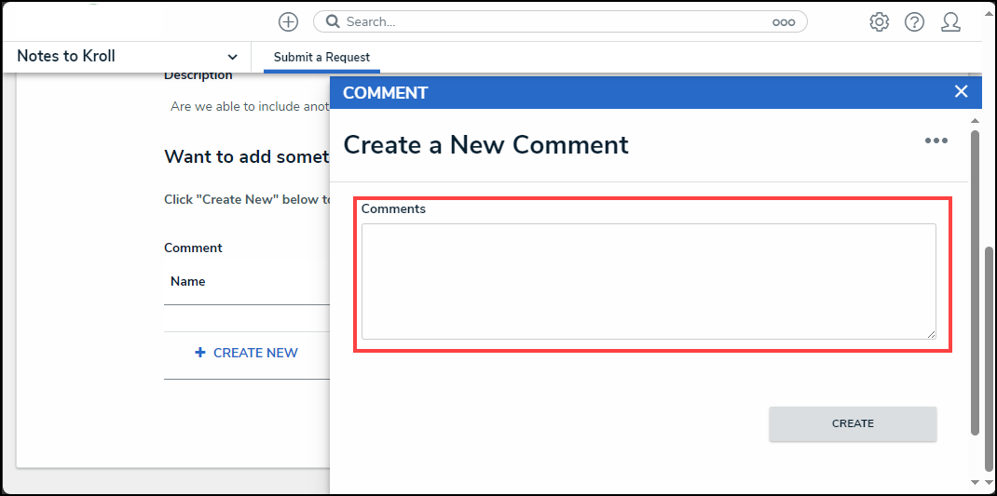Viewport: 997px width, 496px height.
Task: Switch to the Submit a Request tab
Action: 321,57
